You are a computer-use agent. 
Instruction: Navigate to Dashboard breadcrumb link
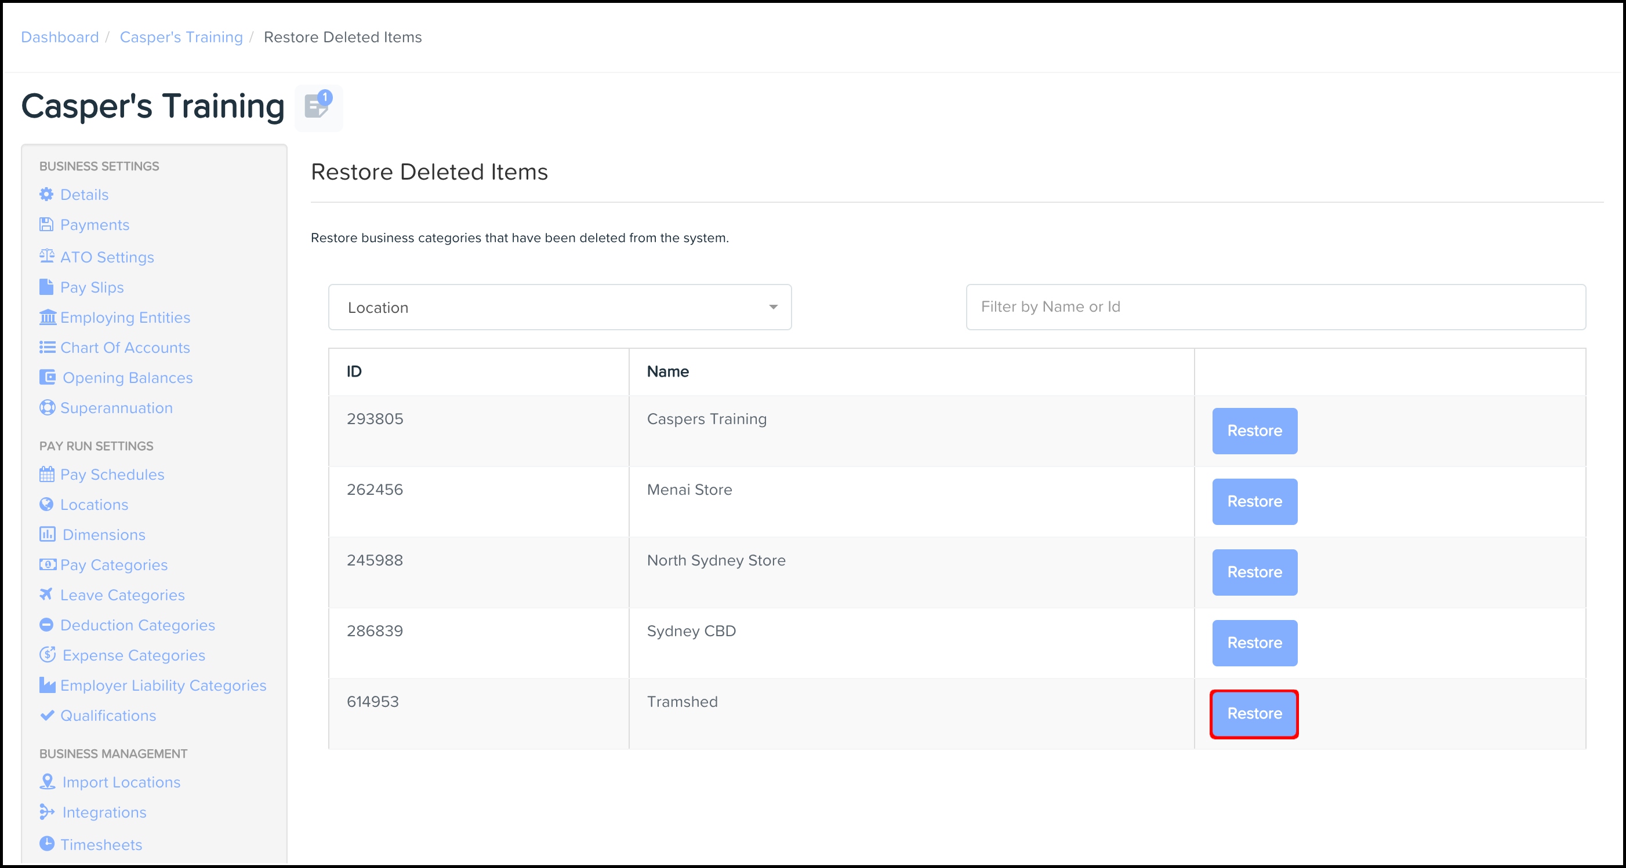pos(60,37)
